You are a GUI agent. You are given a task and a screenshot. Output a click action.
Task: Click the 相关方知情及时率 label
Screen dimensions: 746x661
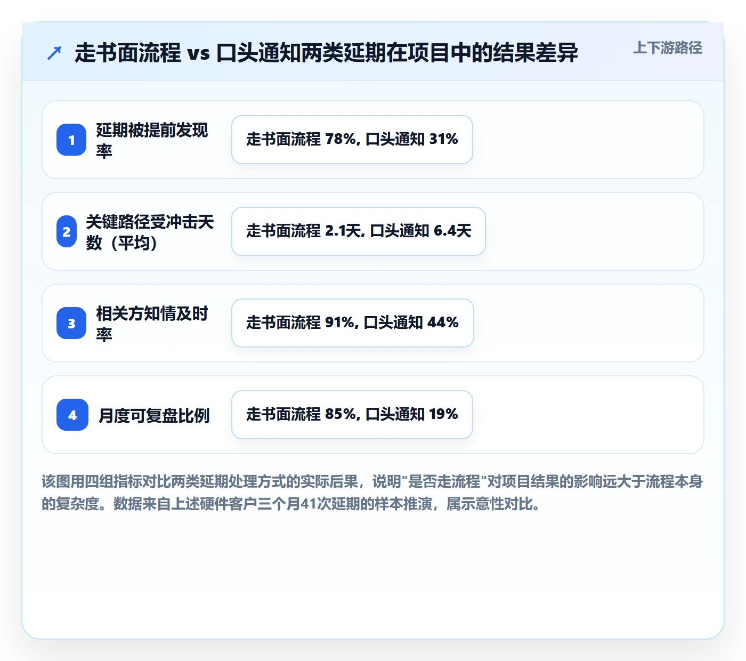152,324
